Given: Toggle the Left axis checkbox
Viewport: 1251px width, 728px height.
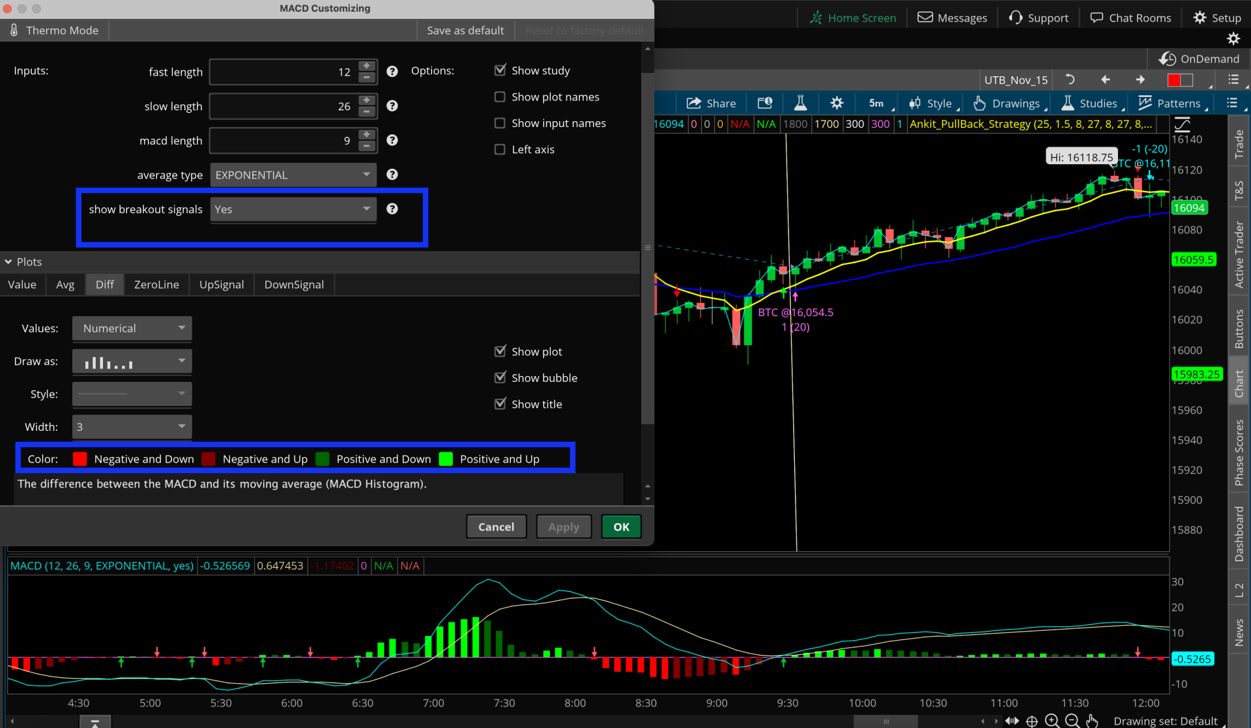Looking at the screenshot, I should click(500, 149).
